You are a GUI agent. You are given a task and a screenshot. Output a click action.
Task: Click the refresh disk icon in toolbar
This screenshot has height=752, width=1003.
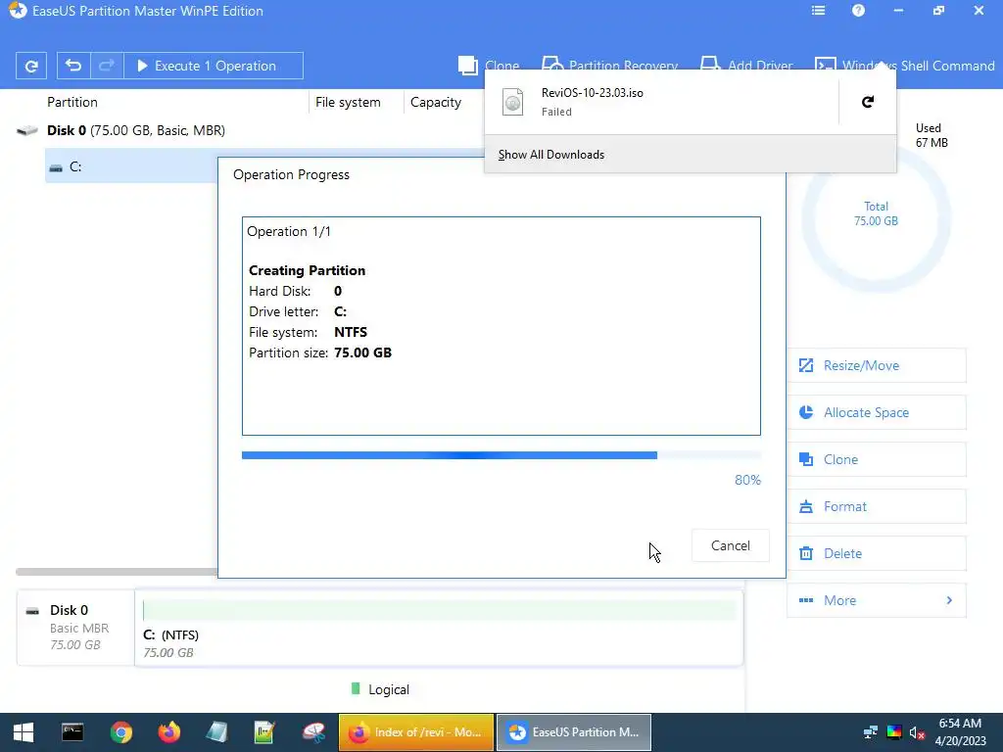(x=30, y=66)
